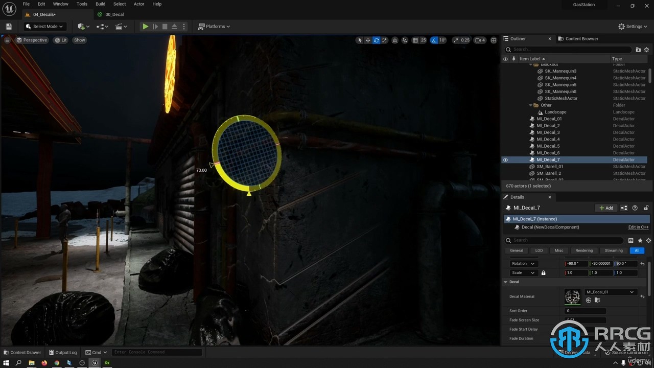
Task: Open the cinematics clapperboard dropdown
Action: (x=121, y=27)
